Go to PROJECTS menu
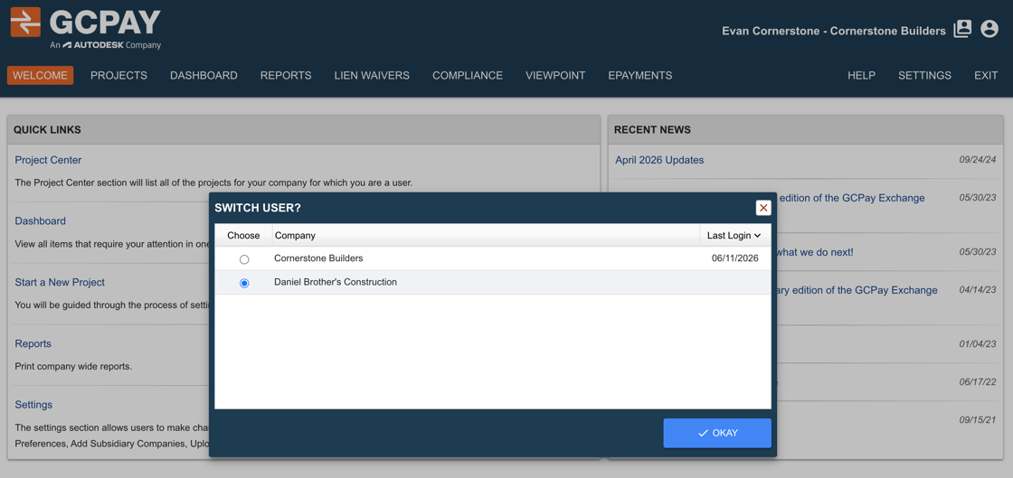 coord(118,76)
